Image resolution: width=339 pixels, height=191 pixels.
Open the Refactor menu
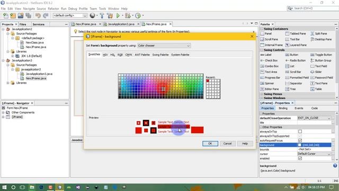tap(53, 8)
